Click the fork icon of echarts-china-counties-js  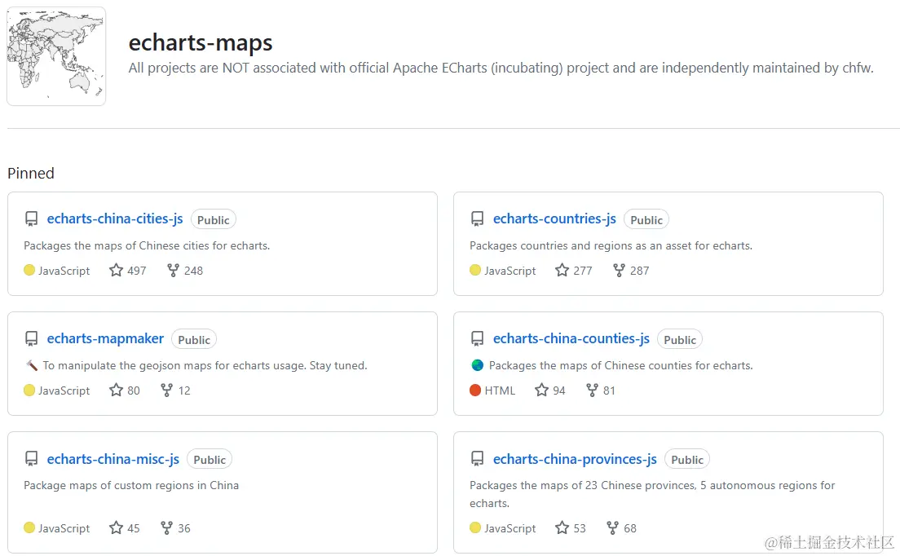point(592,391)
